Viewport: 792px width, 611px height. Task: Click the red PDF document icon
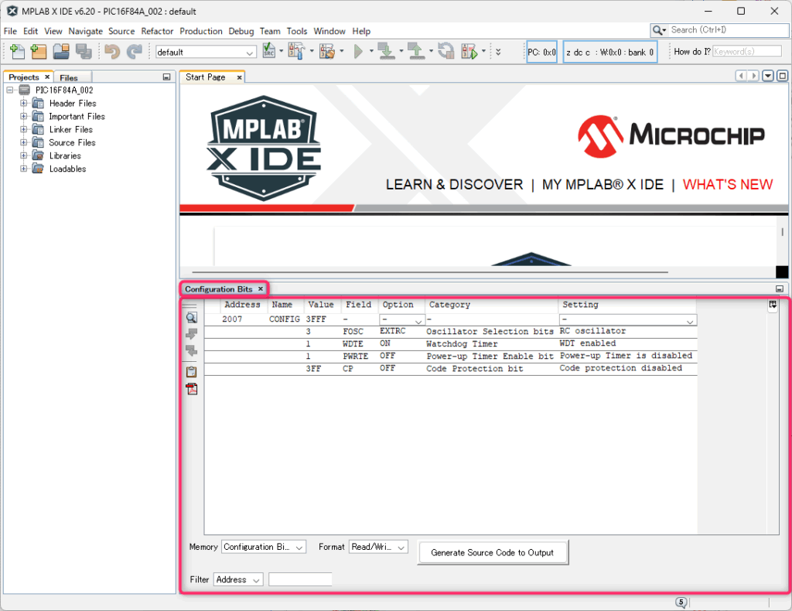pyautogui.click(x=192, y=389)
